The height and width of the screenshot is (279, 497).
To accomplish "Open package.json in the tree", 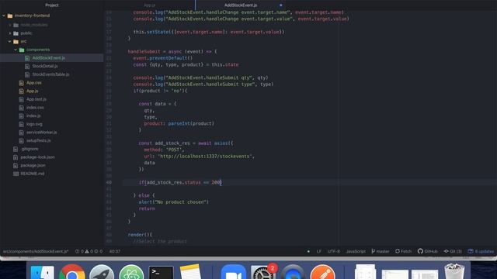I will (33, 165).
